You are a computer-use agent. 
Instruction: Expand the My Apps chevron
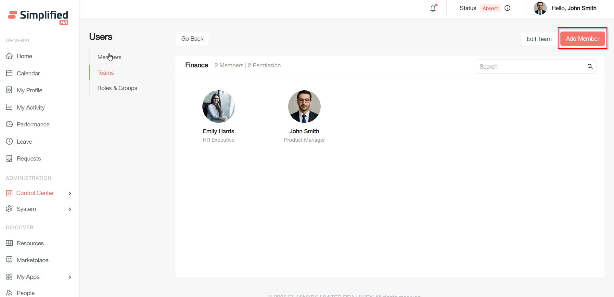[70, 277]
